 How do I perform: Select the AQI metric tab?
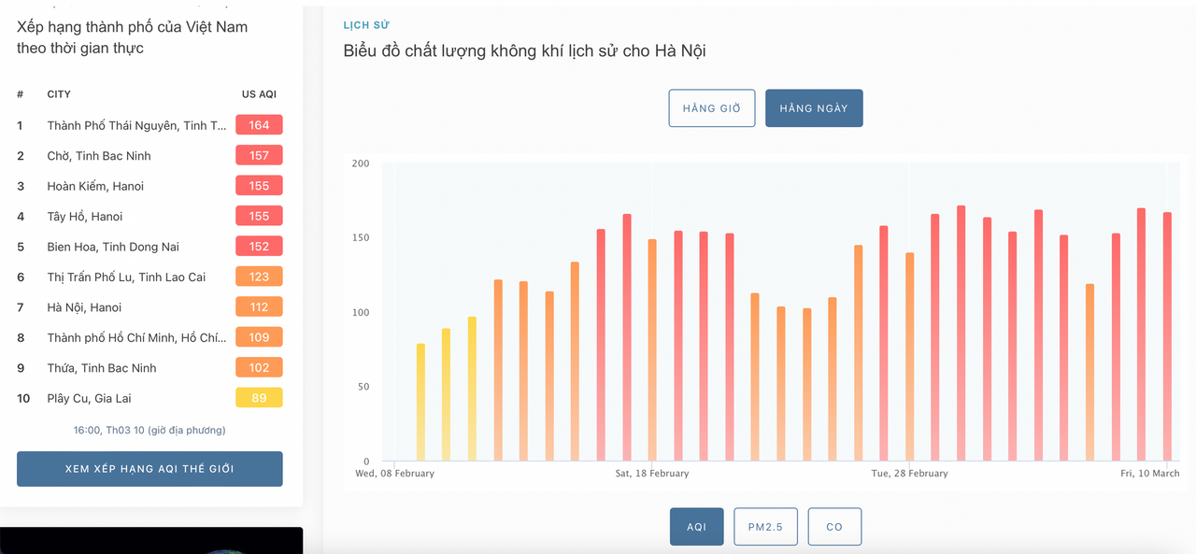(x=696, y=527)
